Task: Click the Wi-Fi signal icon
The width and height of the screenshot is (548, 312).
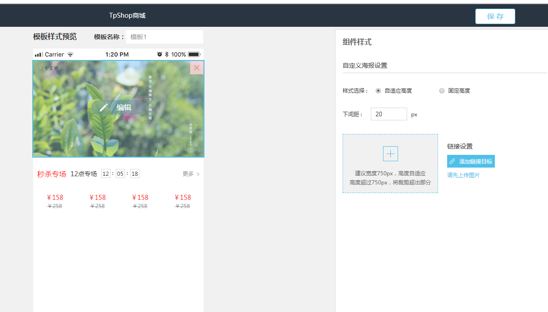Action: [70, 54]
